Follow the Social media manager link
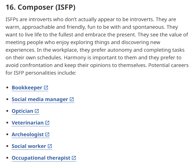 [x=40, y=100]
